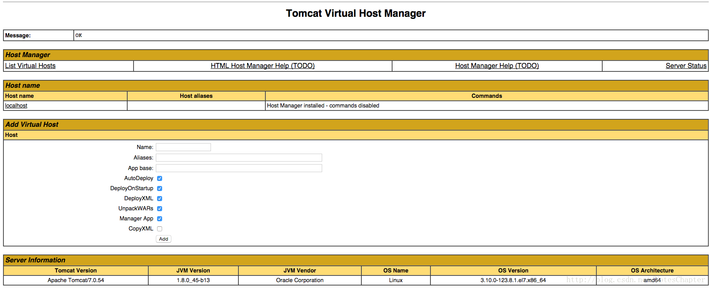Click the Add button to add host
The width and height of the screenshot is (710, 288).
(163, 239)
